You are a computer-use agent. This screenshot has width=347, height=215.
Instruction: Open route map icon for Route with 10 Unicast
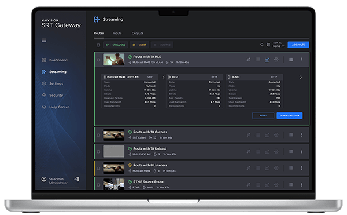click(249, 151)
